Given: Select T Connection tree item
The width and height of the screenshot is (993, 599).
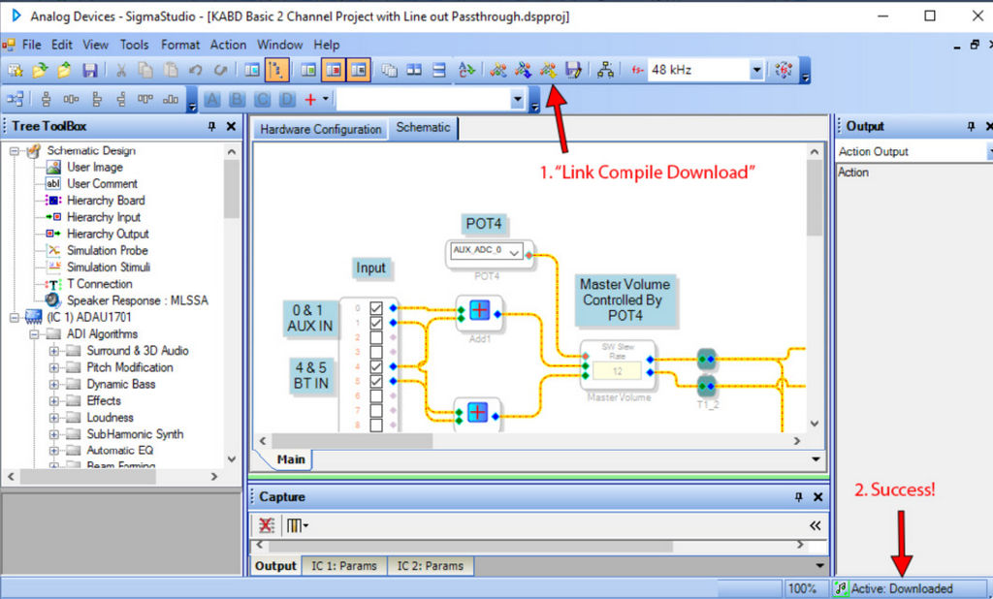Looking at the screenshot, I should pyautogui.click(x=100, y=284).
